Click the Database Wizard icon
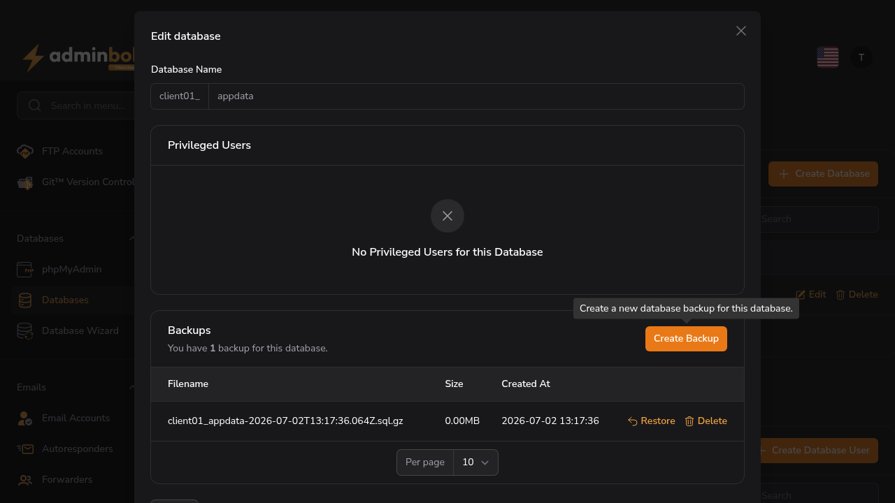Viewport: 895px width, 503px height. [x=25, y=331]
